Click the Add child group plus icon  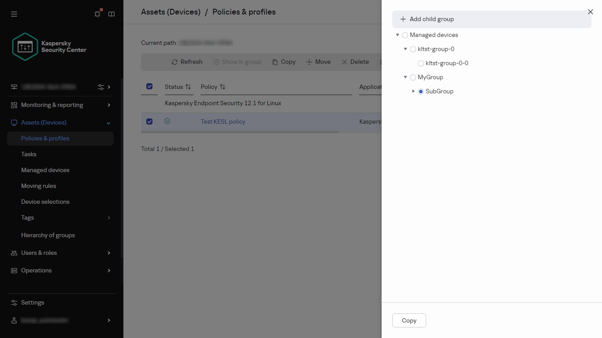403,19
